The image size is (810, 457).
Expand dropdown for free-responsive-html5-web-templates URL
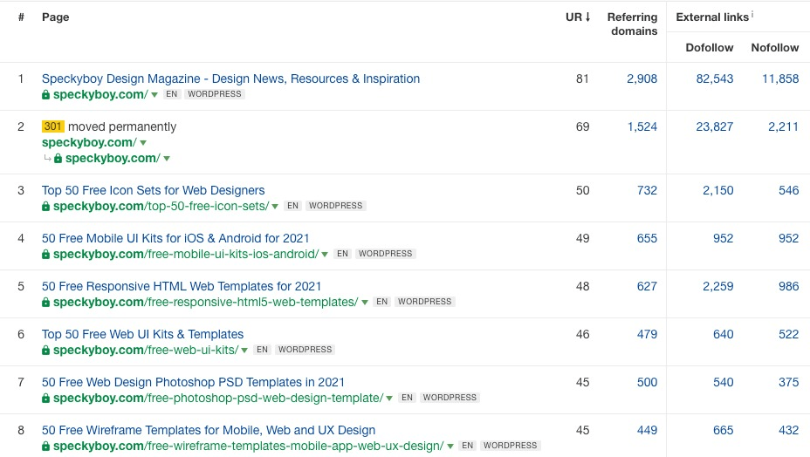(x=365, y=302)
